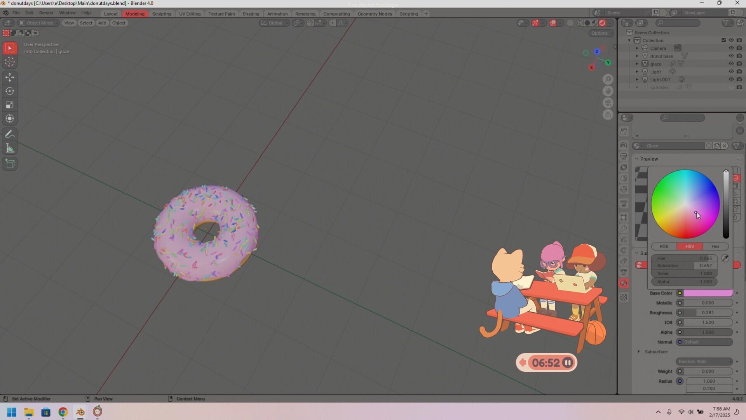Image resolution: width=746 pixels, height=420 pixels.
Task: Hide the sprinkles object in the outliner
Action: point(732,87)
